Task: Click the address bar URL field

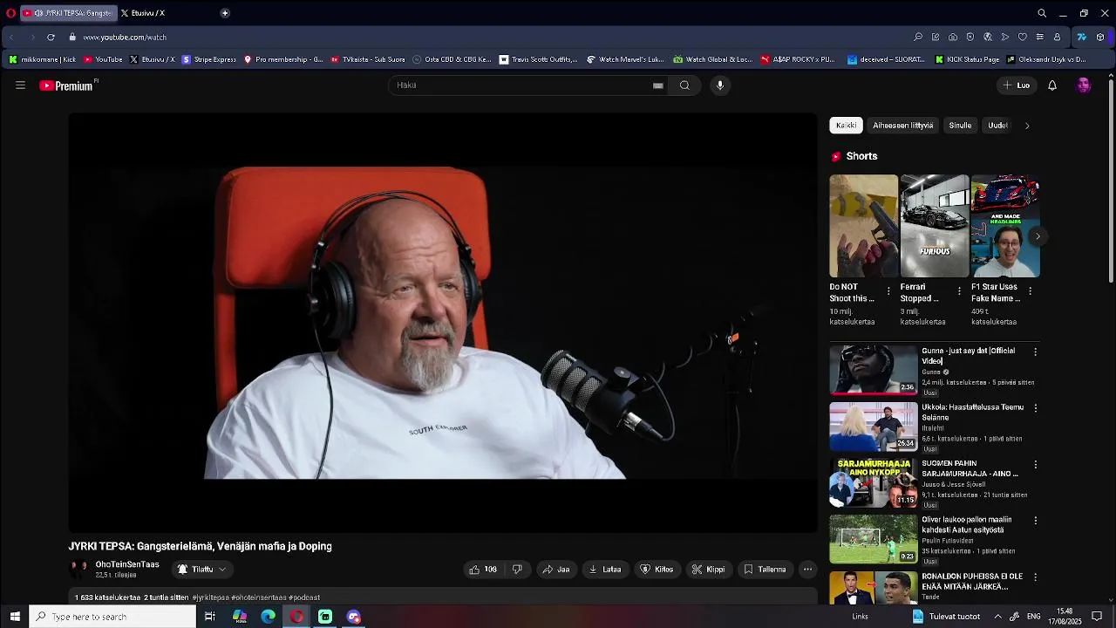Action: (x=488, y=38)
